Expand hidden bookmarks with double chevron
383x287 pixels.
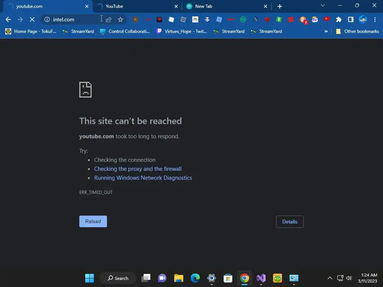tap(326, 31)
